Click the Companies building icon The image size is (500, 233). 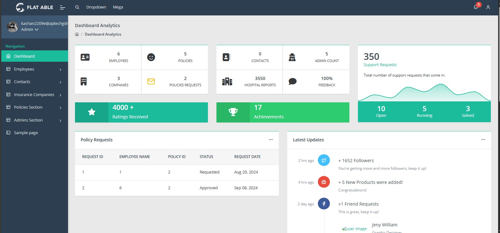[x=83, y=82]
